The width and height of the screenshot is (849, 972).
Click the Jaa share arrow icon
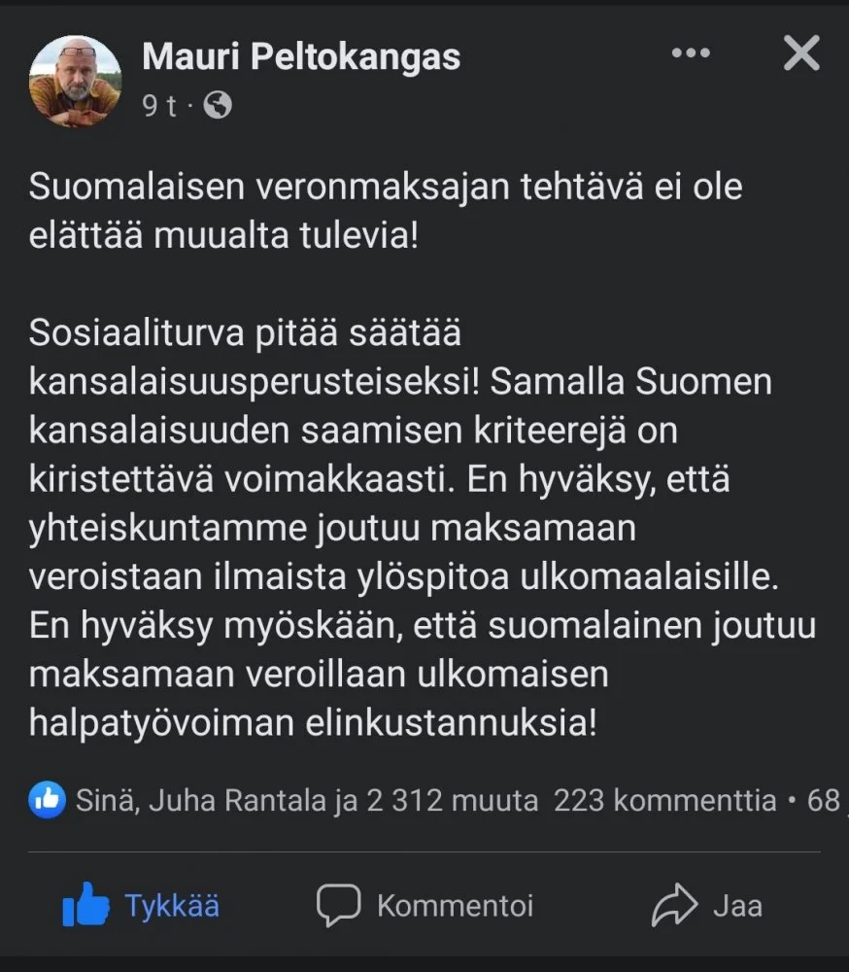[x=675, y=906]
